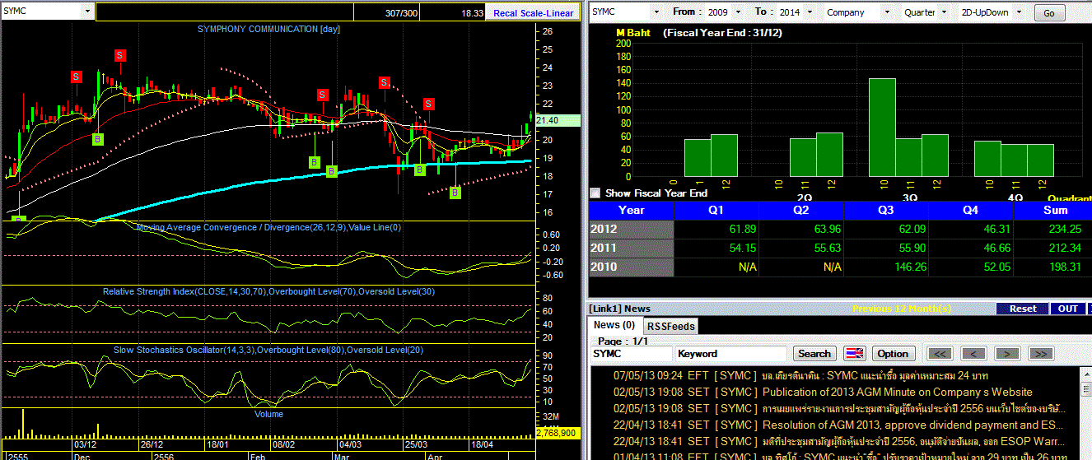Click the 2010 year row header

pos(631,267)
